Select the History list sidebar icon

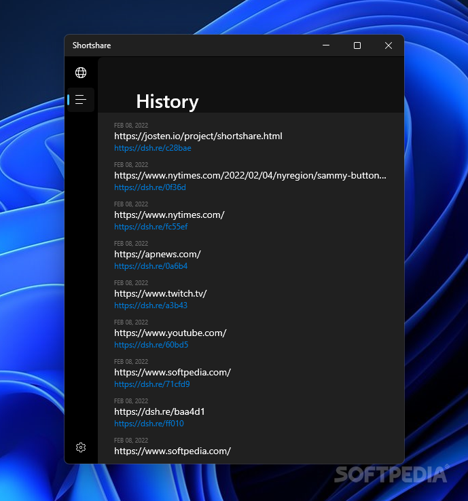pyautogui.click(x=81, y=100)
